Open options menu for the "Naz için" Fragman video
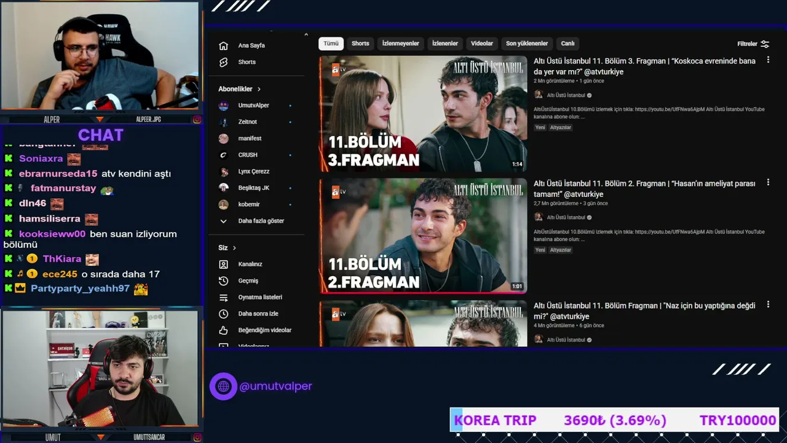This screenshot has width=787, height=443. coord(768,305)
